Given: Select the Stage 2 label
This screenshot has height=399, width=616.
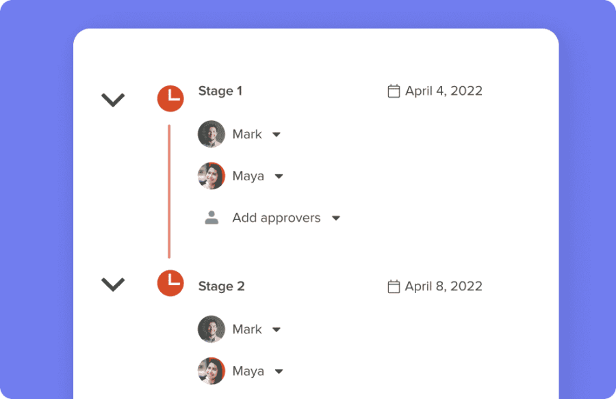Looking at the screenshot, I should 221,286.
